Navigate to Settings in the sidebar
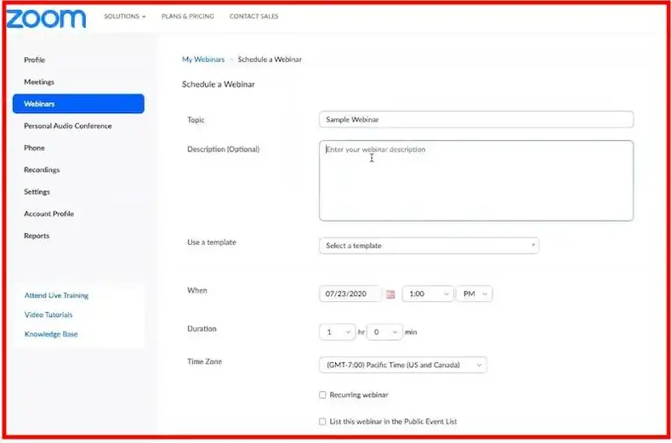 pyautogui.click(x=37, y=192)
